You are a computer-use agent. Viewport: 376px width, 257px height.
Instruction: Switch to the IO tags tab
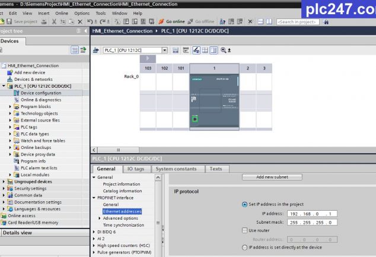pyautogui.click(x=136, y=169)
